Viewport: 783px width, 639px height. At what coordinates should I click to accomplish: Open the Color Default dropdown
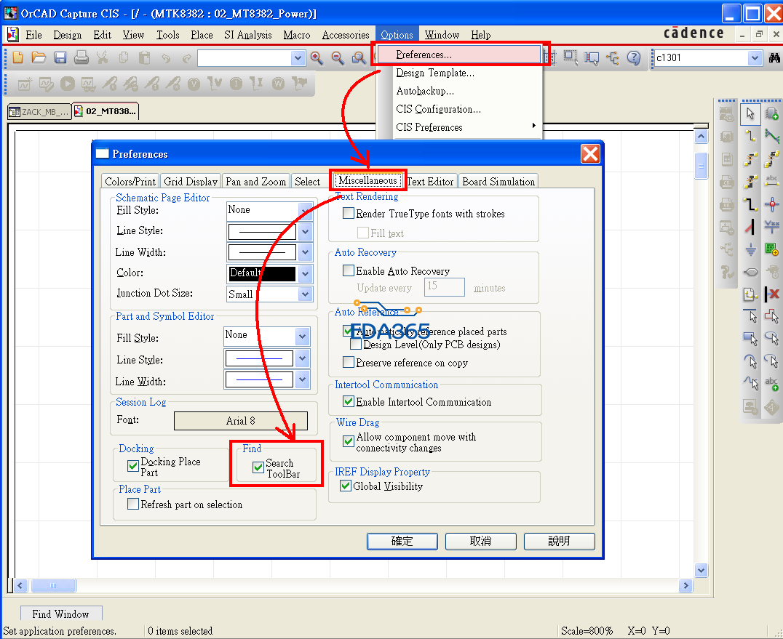click(x=305, y=274)
